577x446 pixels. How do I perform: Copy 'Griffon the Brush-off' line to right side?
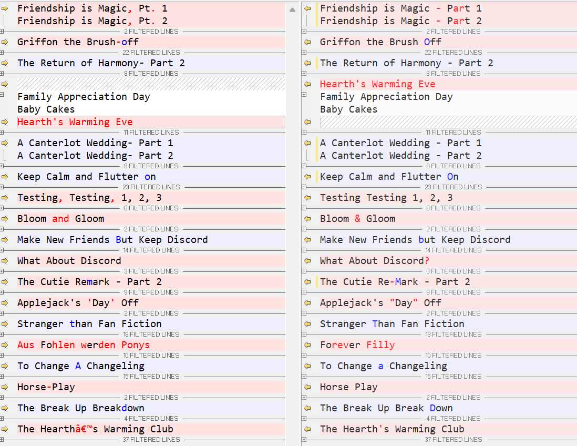(5, 42)
